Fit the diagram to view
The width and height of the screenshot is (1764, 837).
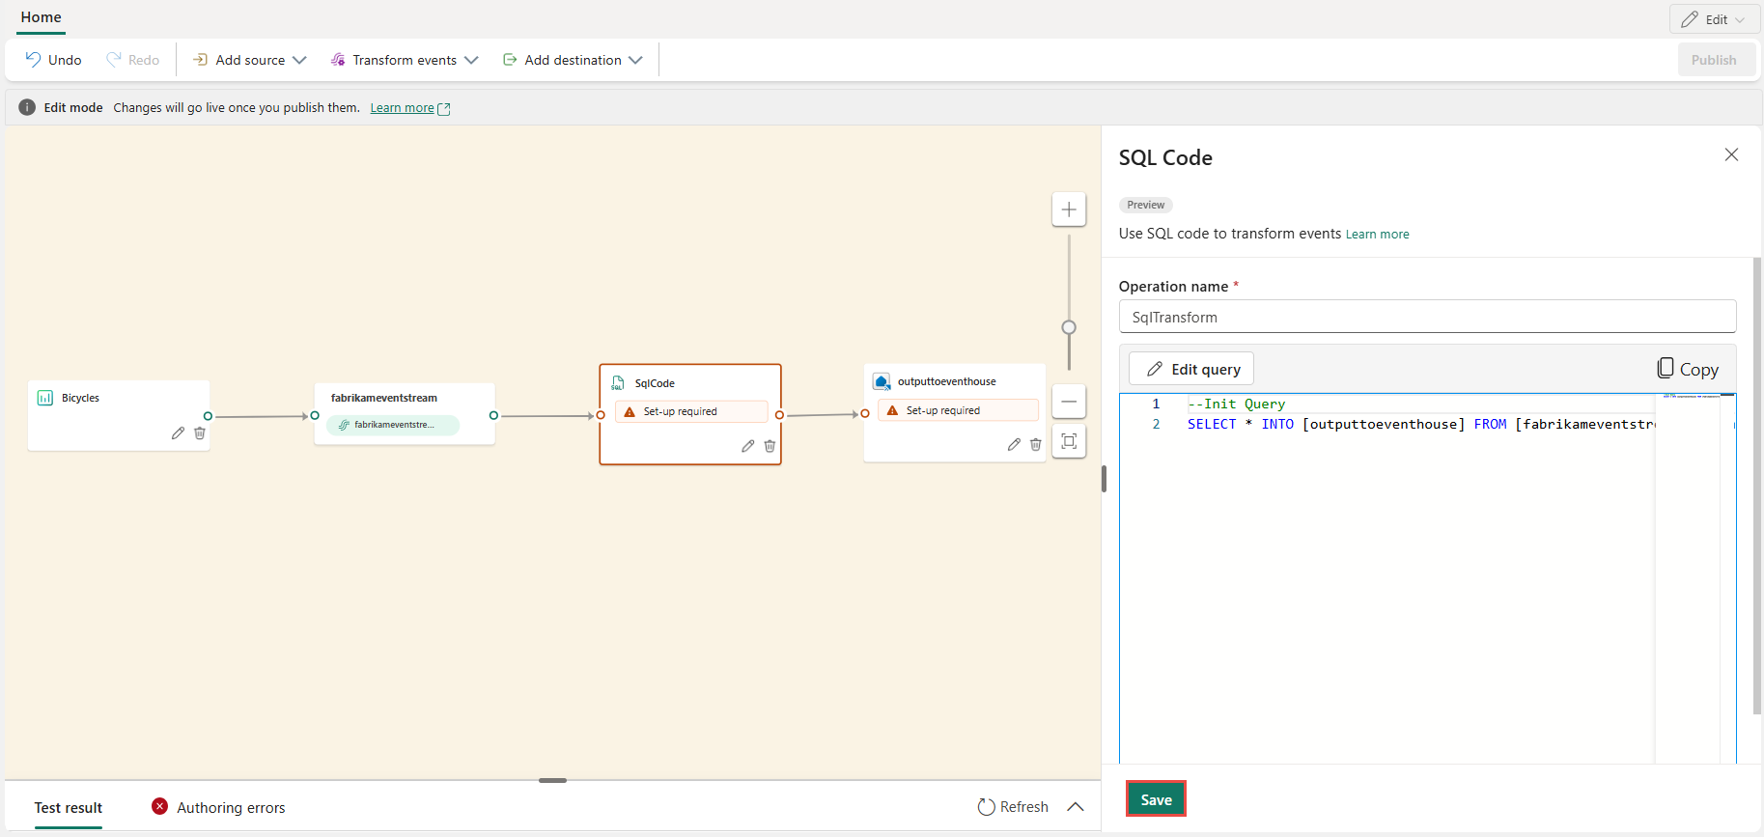pyautogui.click(x=1069, y=441)
